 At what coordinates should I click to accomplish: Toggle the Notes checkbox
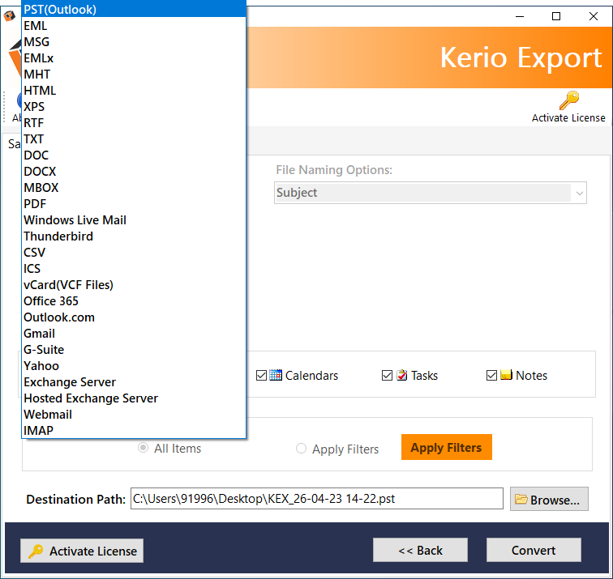[x=492, y=375]
